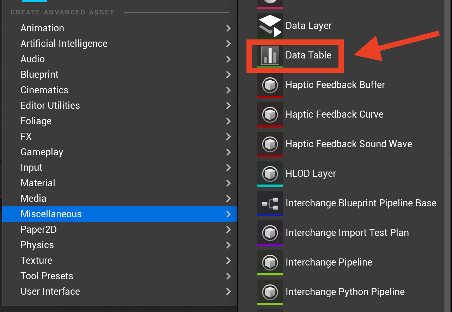The image size is (452, 312).
Task: Click the HLOD Layer asset icon
Action: pos(270,174)
